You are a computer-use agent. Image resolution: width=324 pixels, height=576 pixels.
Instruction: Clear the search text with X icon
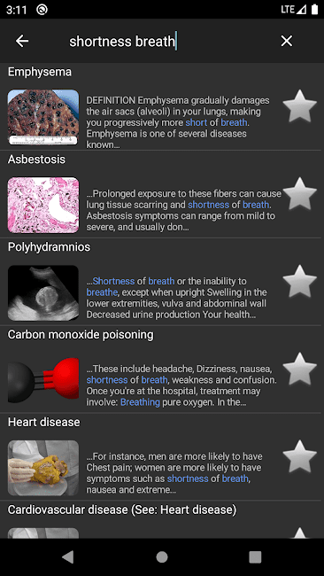click(287, 41)
